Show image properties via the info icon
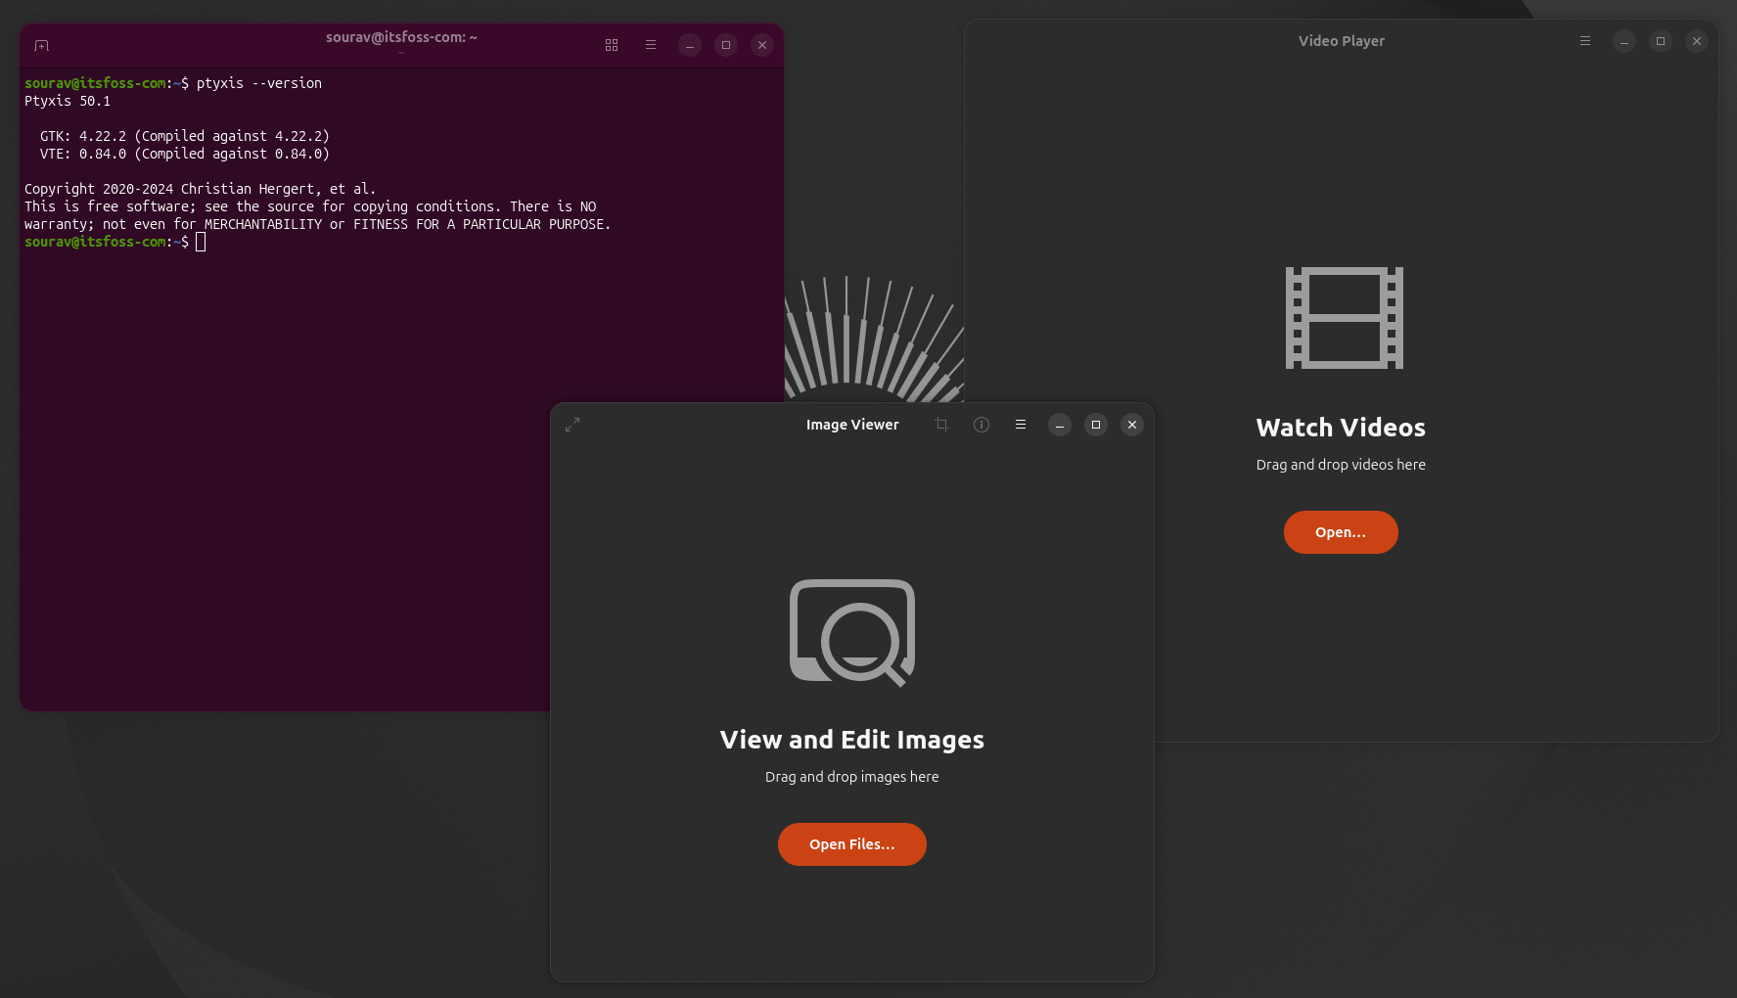Viewport: 1737px width, 998px height. (981, 425)
